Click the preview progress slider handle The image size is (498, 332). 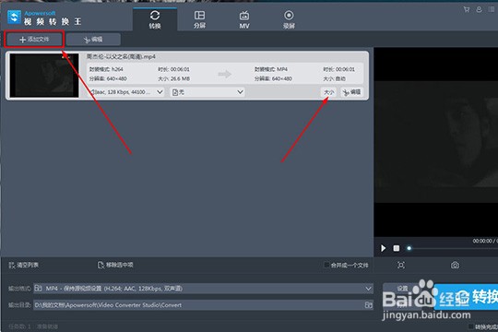tap(409, 248)
